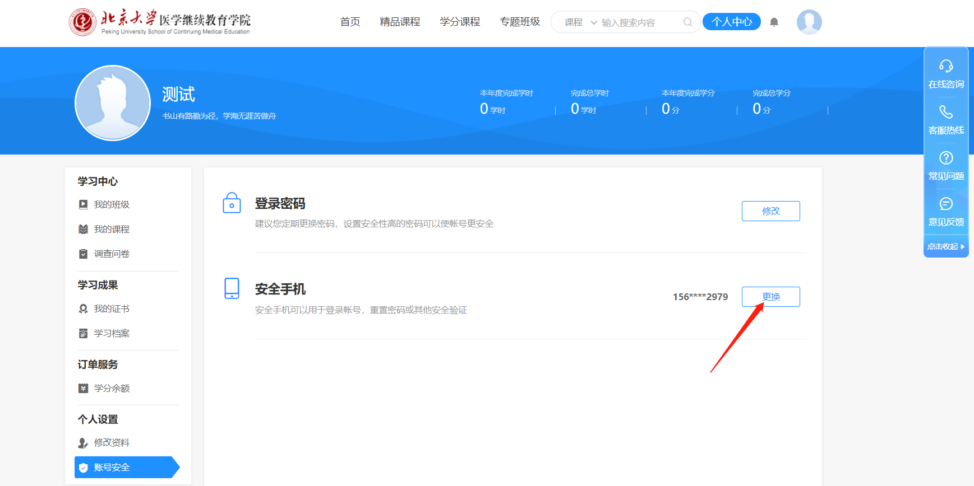
Task: Click the 我的课程 book icon
Action: pos(83,229)
